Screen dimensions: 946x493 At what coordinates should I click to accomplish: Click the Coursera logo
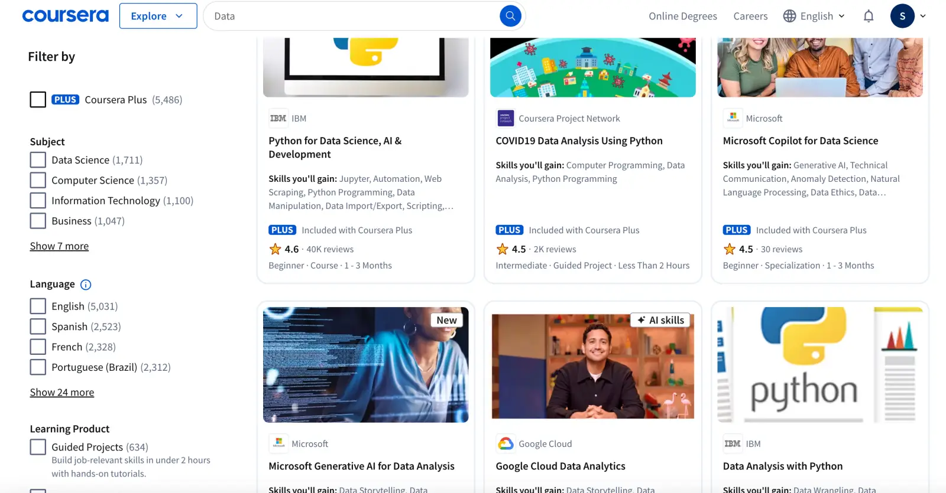65,16
